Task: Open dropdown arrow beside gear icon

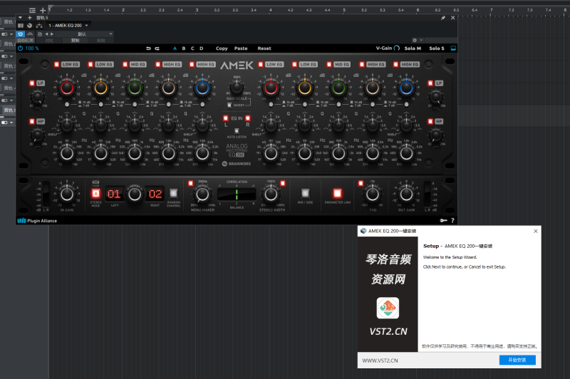Action: [x=421, y=41]
